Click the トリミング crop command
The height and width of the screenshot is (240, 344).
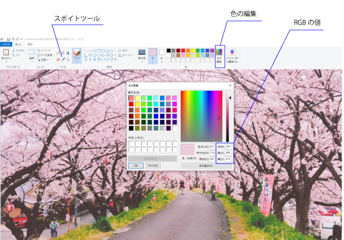click(x=44, y=51)
